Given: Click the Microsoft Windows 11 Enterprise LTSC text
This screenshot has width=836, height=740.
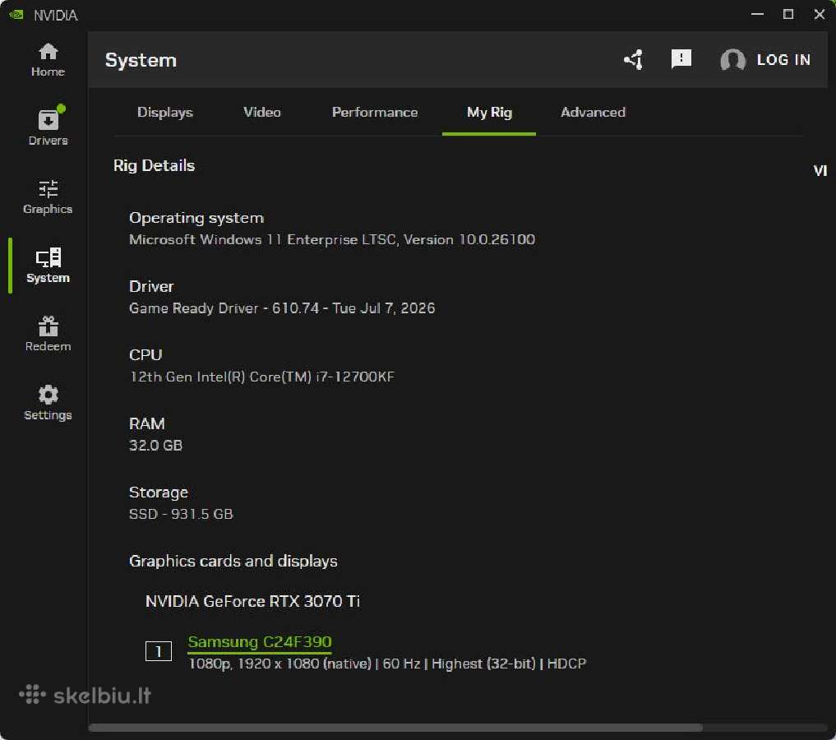Looking at the screenshot, I should coord(332,239).
